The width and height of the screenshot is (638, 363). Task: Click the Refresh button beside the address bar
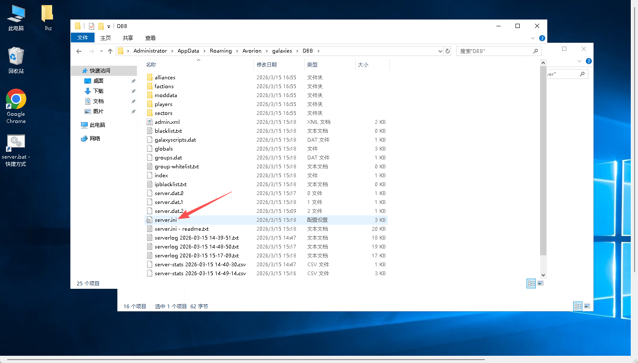point(447,51)
